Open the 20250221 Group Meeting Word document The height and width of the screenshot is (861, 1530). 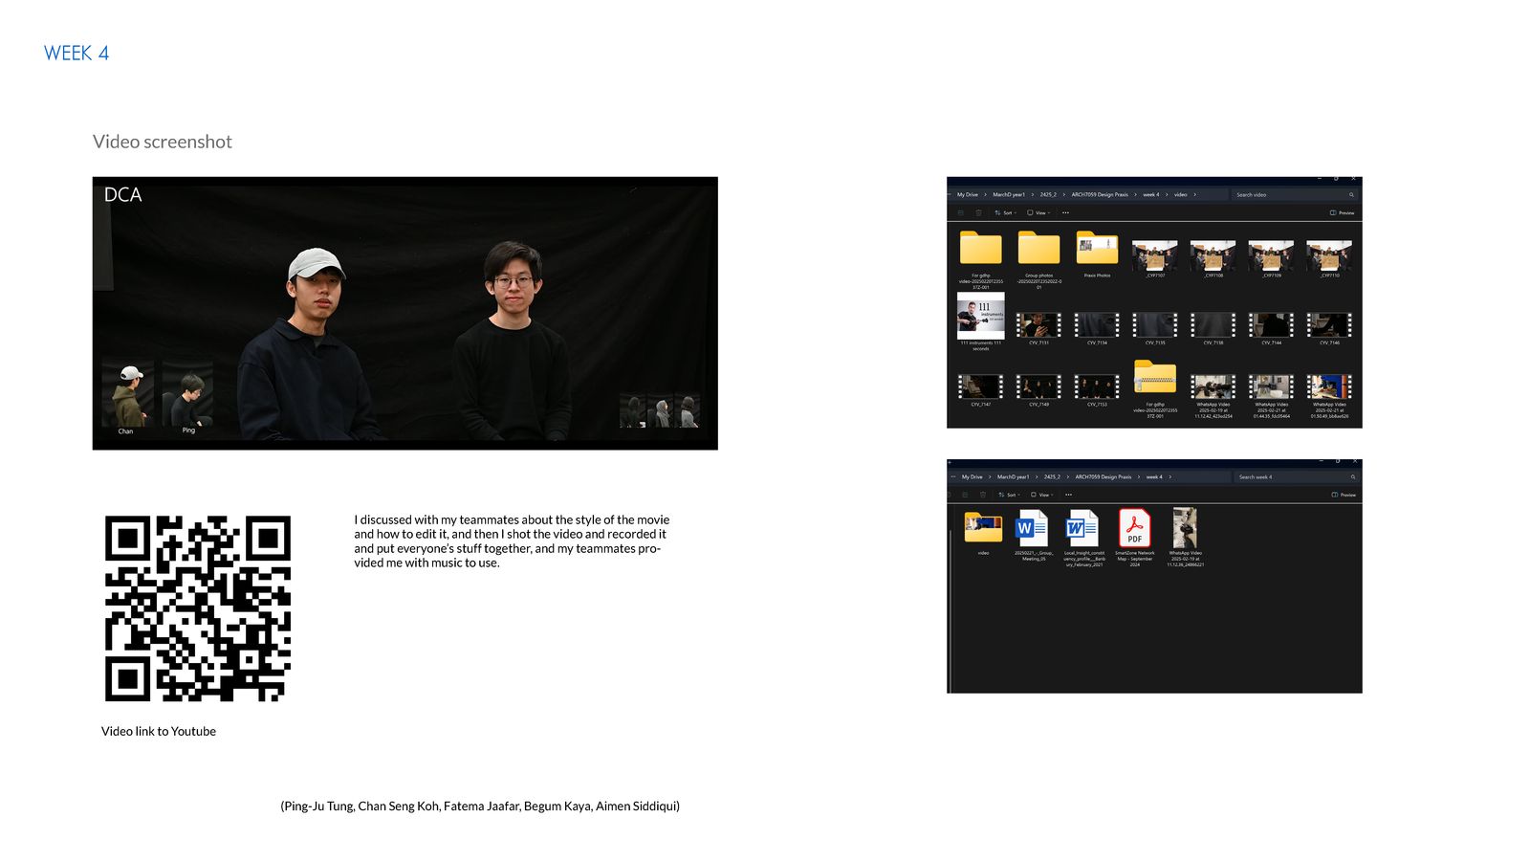(x=1033, y=528)
